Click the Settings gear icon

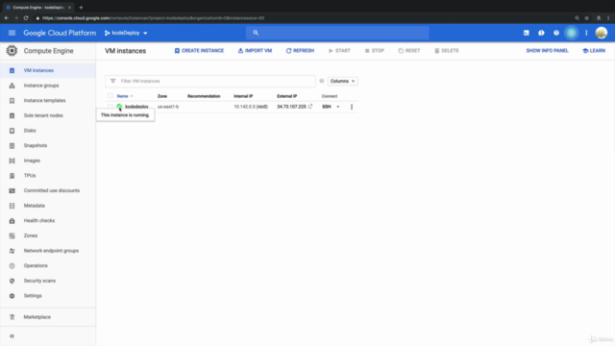[12, 296]
